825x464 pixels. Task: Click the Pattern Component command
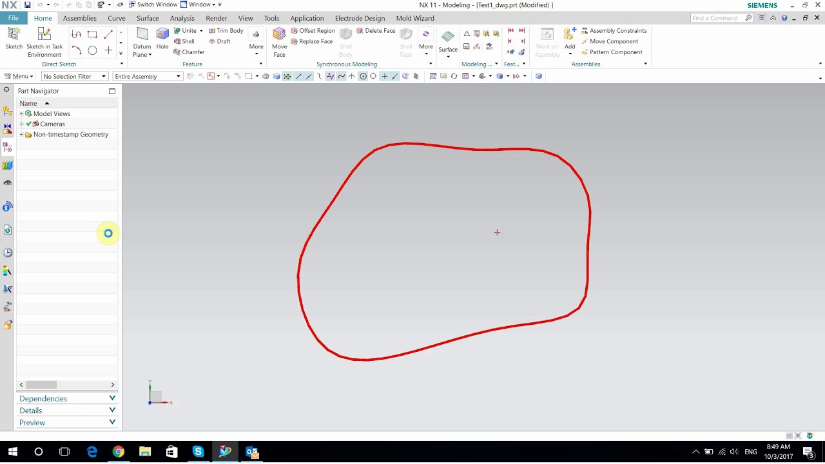tap(611, 52)
